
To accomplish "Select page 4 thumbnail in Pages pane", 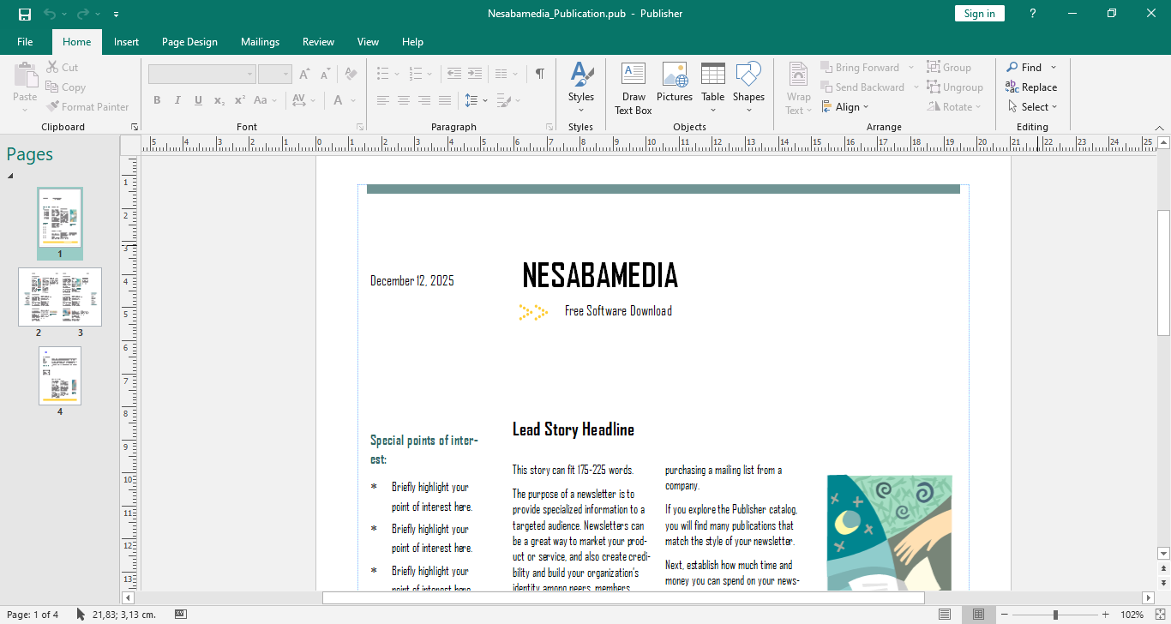I will [x=60, y=375].
